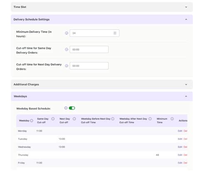Screen dimensions: 197x171
Task: Click info icon for Same Day cut-off time field
Action: click(x=66, y=49)
